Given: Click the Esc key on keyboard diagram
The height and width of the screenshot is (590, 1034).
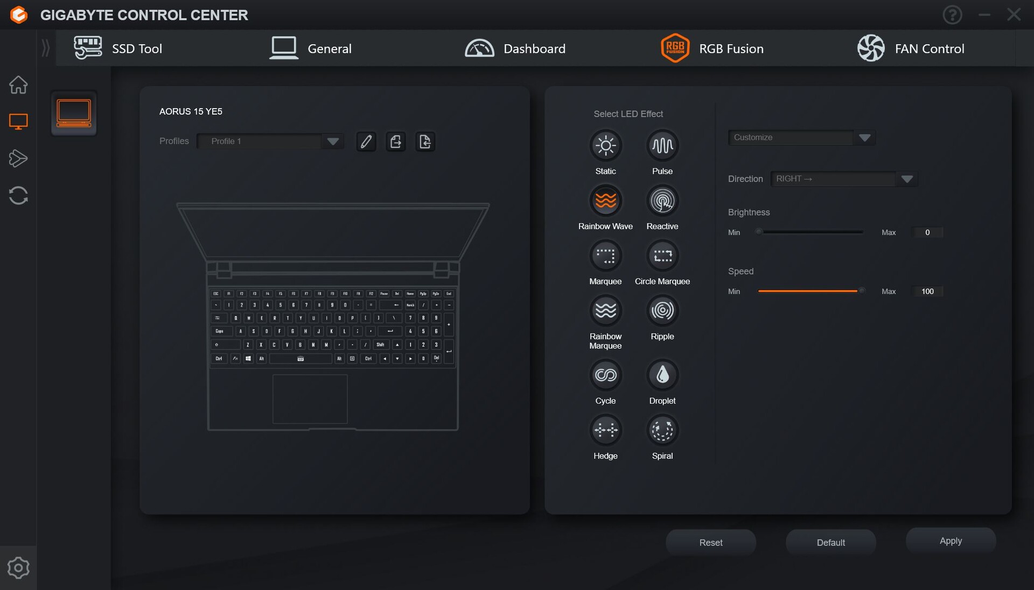Looking at the screenshot, I should (216, 294).
